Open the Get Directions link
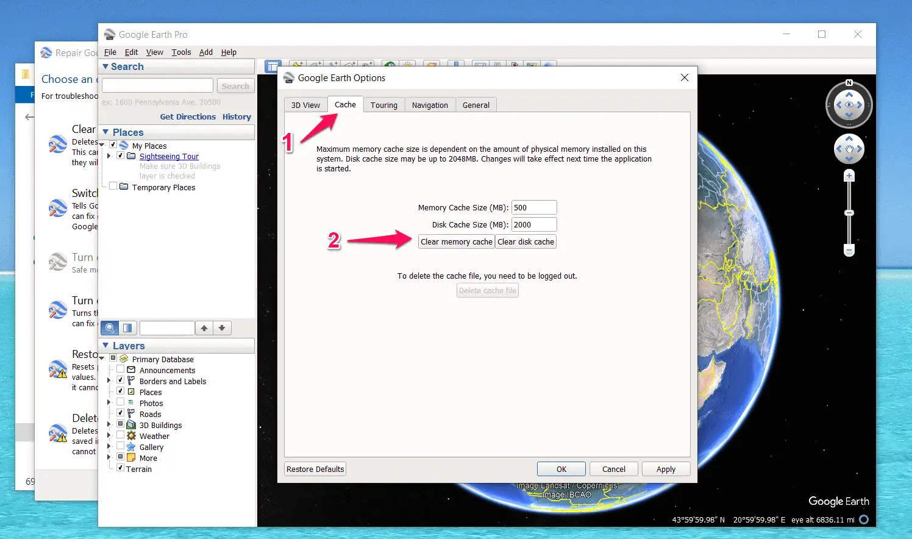912x539 pixels. coord(188,116)
